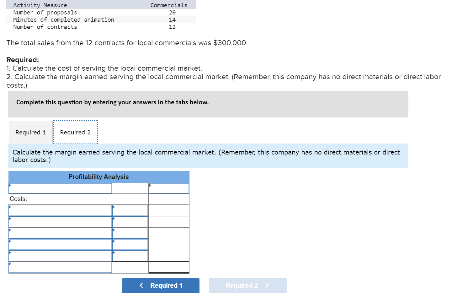Click the value 14 for animation minutes

coord(172,20)
